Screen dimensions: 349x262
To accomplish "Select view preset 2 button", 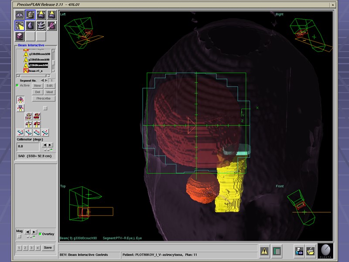I will pyautogui.click(x=25, y=248).
